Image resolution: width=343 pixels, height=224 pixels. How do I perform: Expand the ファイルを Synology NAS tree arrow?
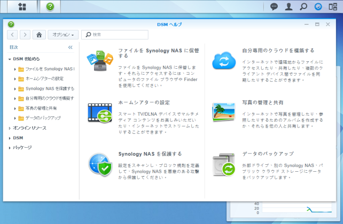[15, 69]
